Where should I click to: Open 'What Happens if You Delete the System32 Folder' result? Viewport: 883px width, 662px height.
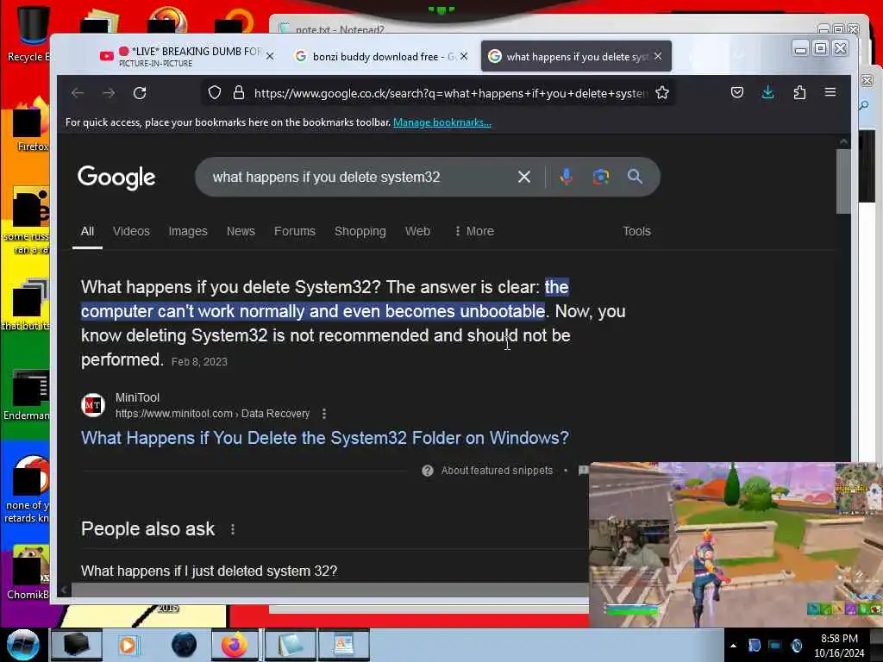325,438
